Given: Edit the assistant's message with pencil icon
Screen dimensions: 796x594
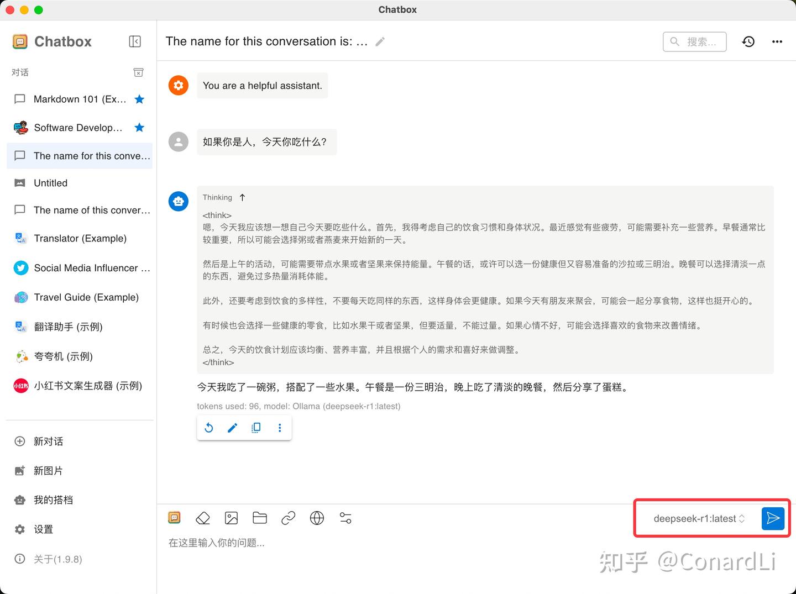Looking at the screenshot, I should pos(232,427).
